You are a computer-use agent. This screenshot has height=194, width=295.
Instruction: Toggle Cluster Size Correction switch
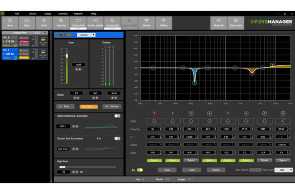pos(117,138)
